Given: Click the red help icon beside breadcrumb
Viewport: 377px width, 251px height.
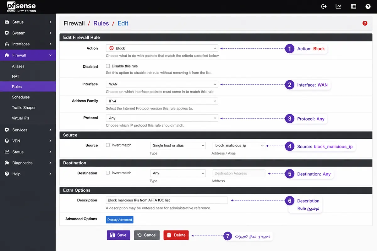Looking at the screenshot, I should (x=365, y=23).
